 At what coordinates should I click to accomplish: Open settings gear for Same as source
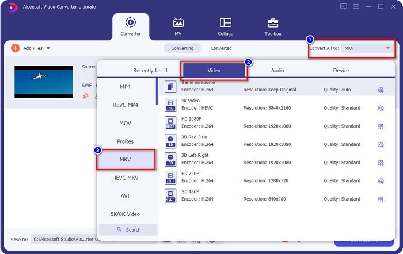click(381, 90)
